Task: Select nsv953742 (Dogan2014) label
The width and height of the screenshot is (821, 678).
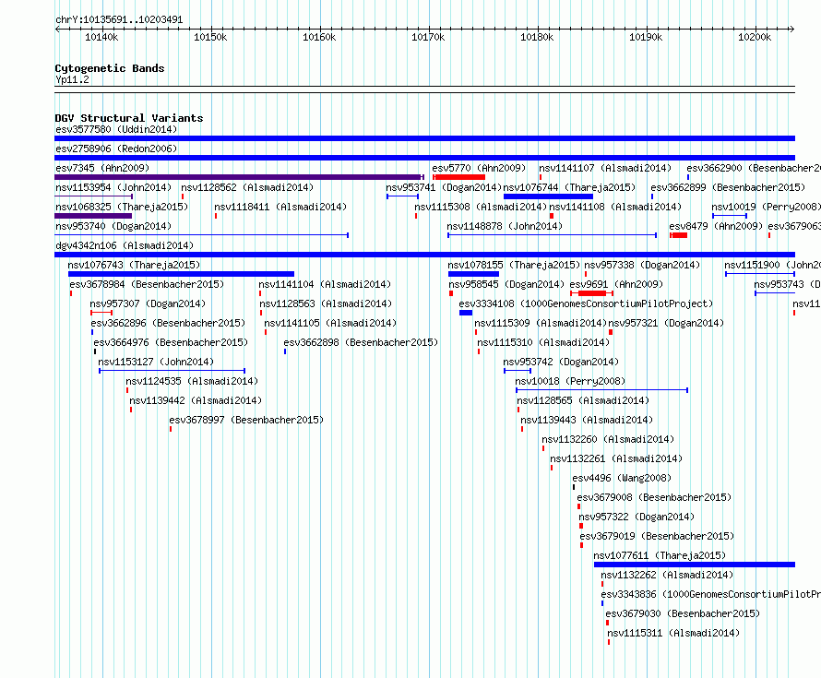Action: click(561, 362)
